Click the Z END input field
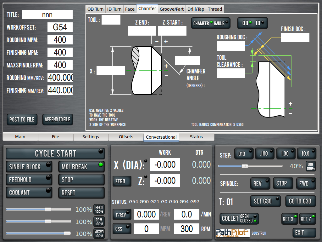 pyautogui.click(x=142, y=31)
